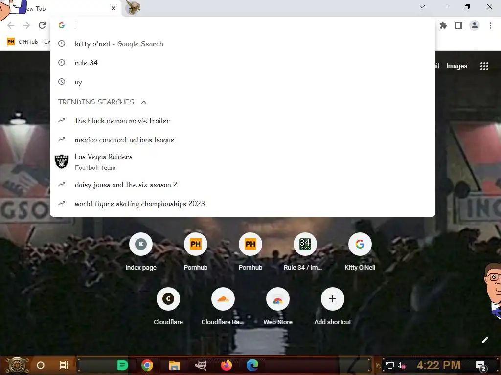501x375 pixels.
Task: Launch Microsoft Edge from taskbar
Action: pos(252,365)
